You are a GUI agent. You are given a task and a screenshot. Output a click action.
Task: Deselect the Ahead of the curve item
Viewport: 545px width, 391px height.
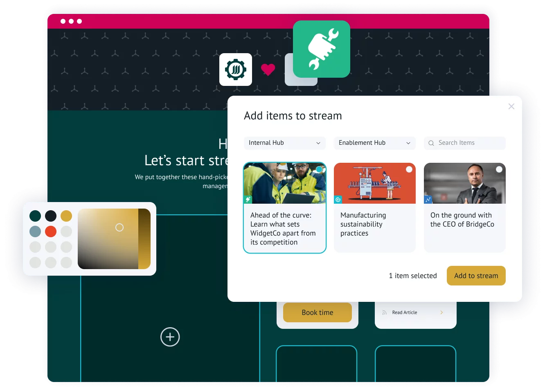[319, 169]
